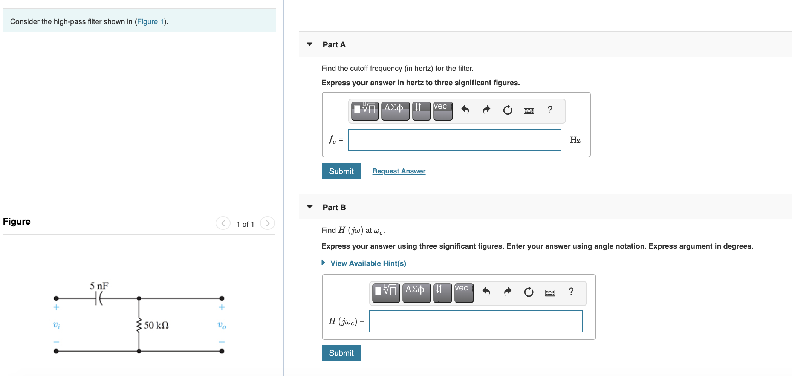
Task: Click the undo arrow in Part A toolbar
Action: 465,110
